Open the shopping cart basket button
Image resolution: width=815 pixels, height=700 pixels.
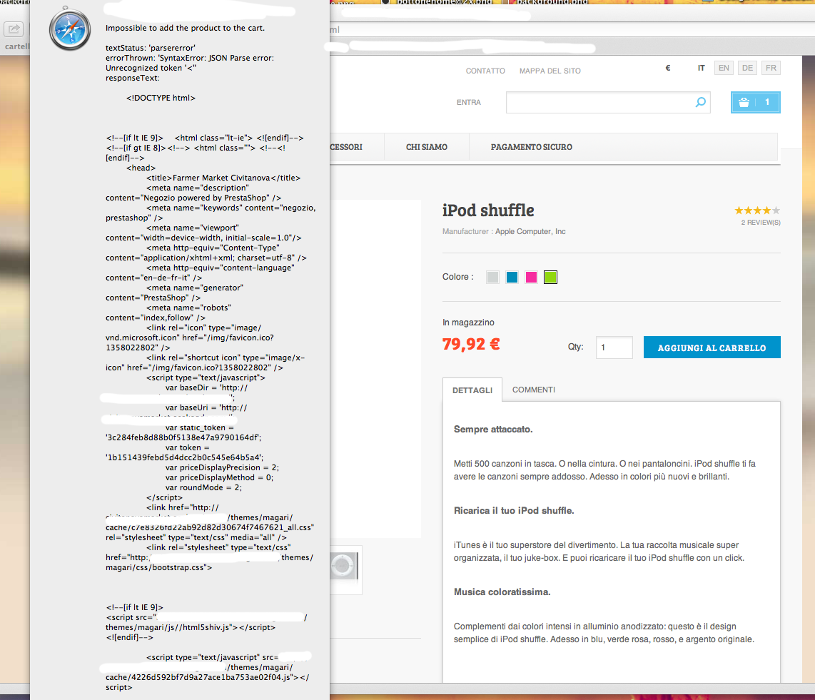point(755,102)
